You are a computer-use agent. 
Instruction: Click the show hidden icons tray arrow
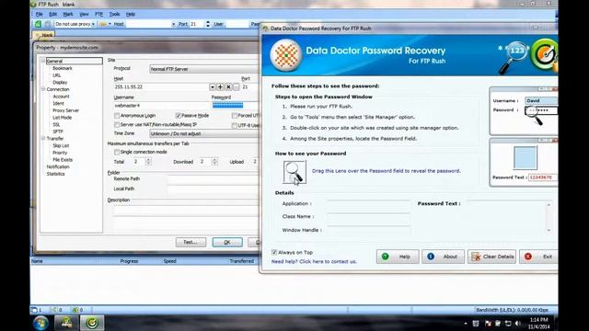pos(466,323)
